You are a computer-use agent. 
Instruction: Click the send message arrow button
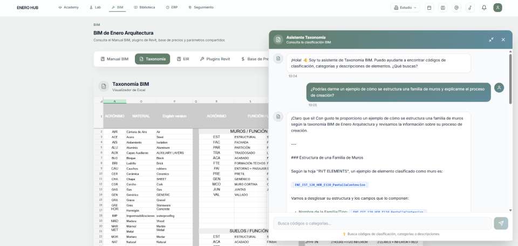coord(501,223)
